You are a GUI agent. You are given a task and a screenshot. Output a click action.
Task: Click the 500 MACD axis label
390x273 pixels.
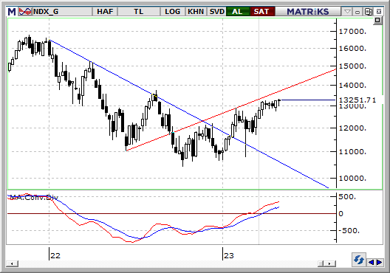point(347,197)
